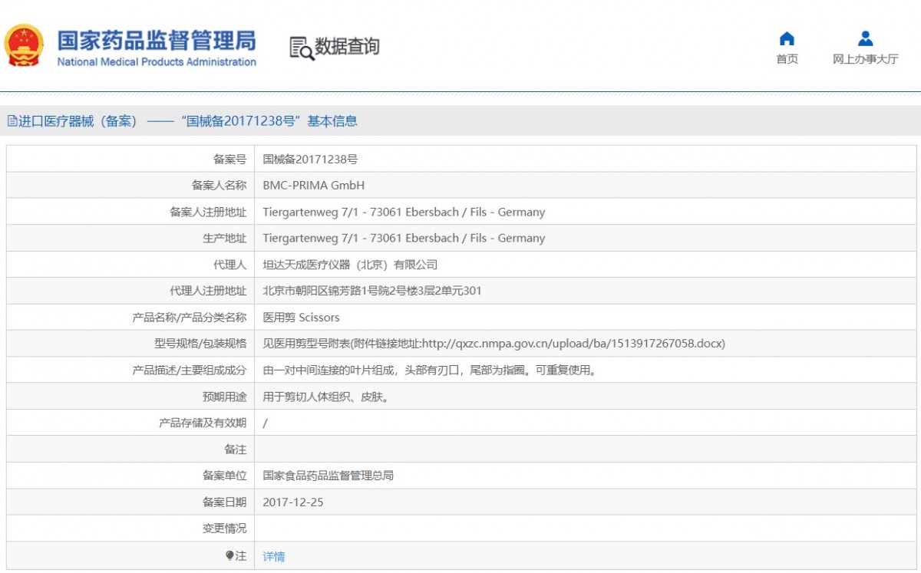Select the 医用剪 Scissors value
The image size is (921, 573).
click(301, 317)
